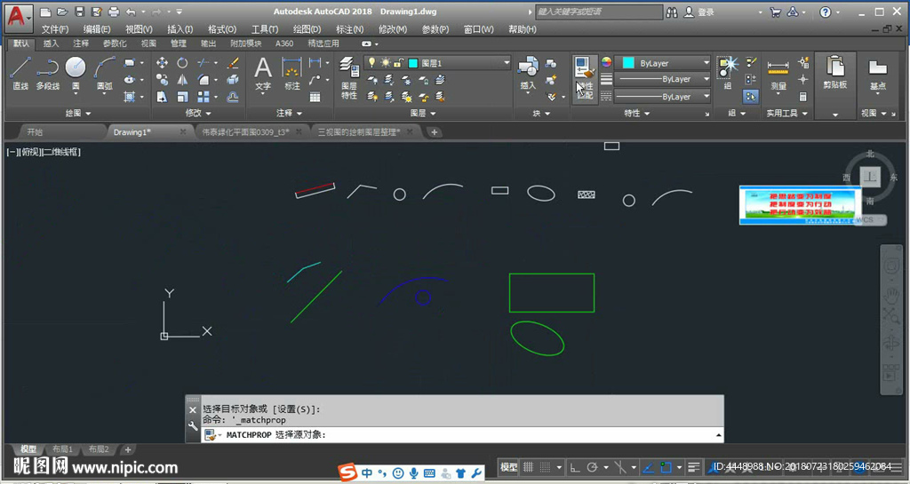Click the Stretch tool icon

tap(162, 97)
